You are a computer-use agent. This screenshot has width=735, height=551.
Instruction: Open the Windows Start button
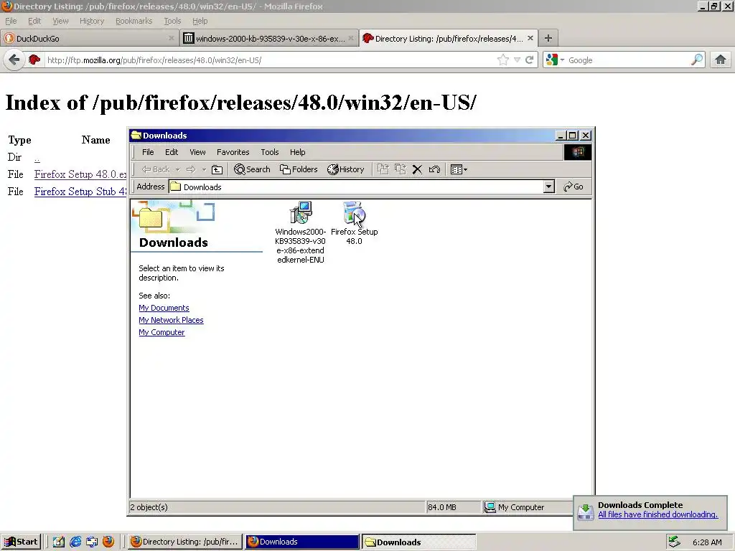[x=21, y=542]
